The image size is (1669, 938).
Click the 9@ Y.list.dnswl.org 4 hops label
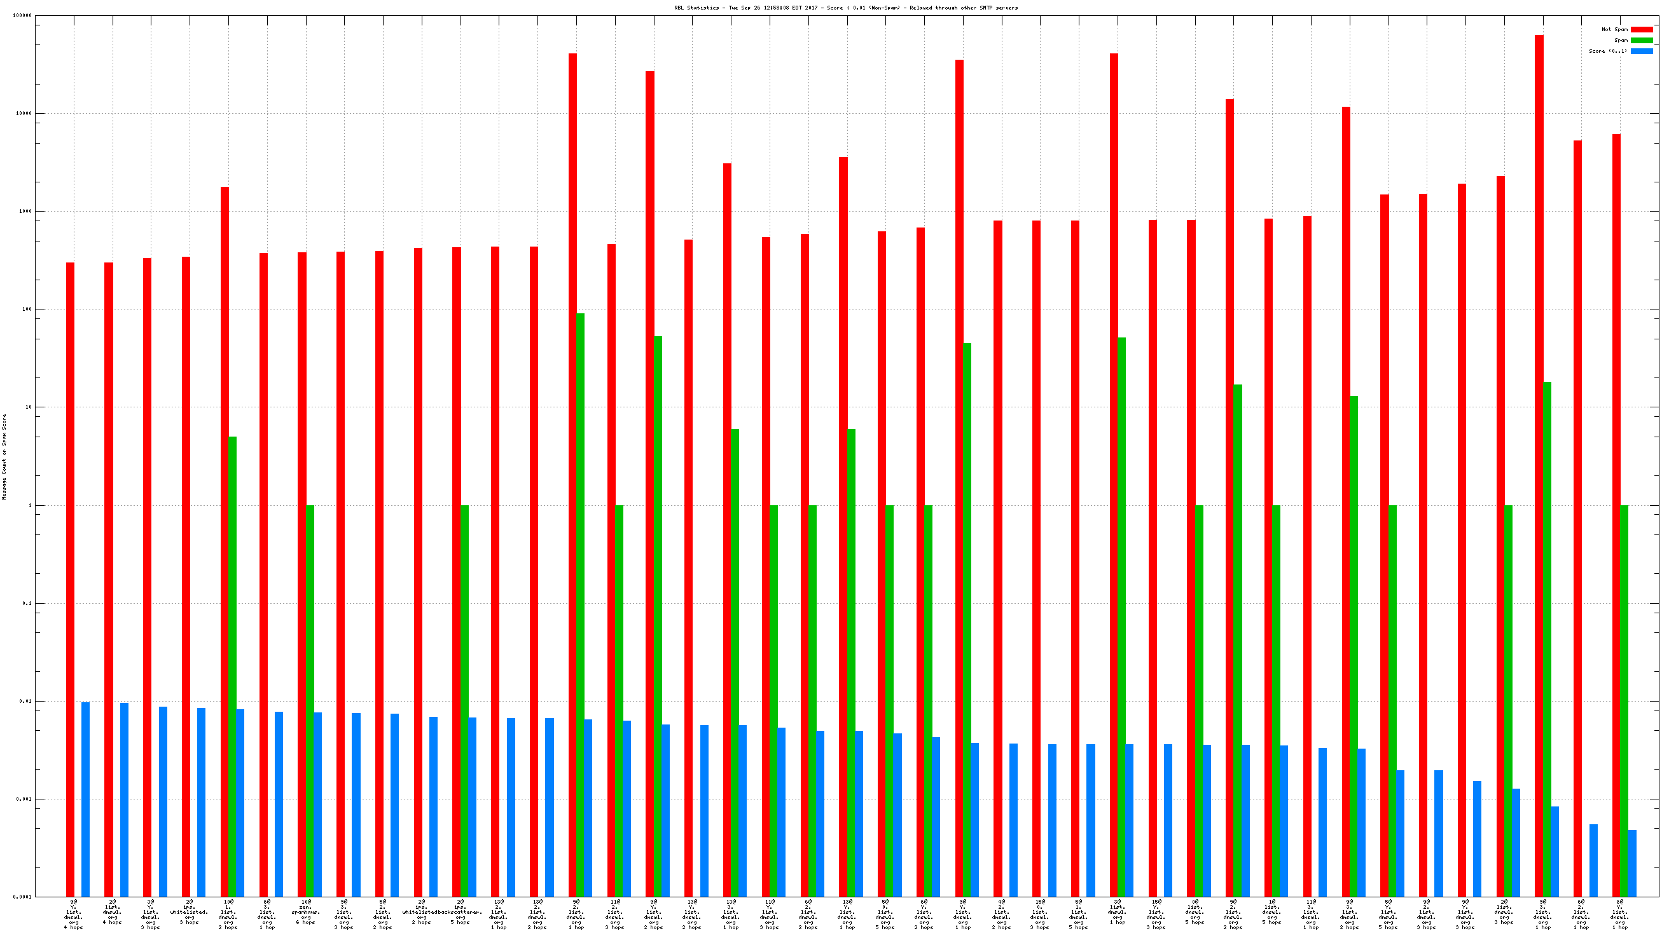pos(73,914)
